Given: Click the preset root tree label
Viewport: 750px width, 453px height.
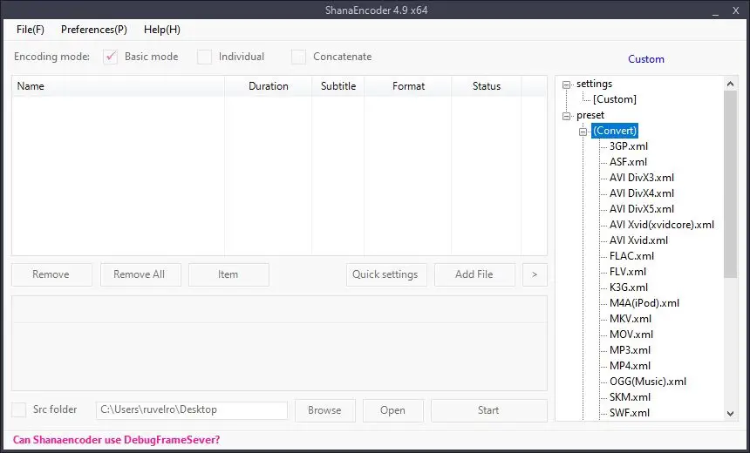Looking at the screenshot, I should [x=590, y=115].
